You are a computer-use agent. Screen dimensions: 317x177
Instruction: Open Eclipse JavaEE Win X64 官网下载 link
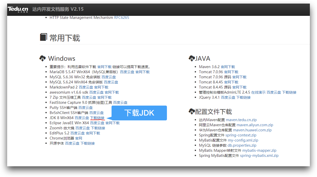113,123
